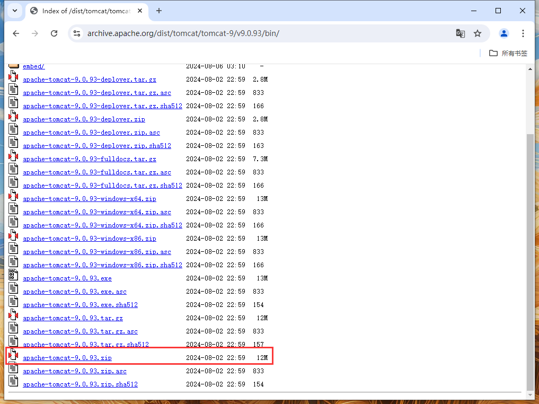Open apache-tomcat-9.0.93.exe.sha512 link
539x404 pixels.
click(80, 305)
